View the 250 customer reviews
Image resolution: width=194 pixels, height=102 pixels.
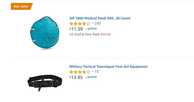click(x=98, y=23)
